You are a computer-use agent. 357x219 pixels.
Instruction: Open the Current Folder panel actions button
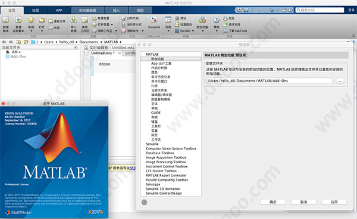click(x=76, y=47)
